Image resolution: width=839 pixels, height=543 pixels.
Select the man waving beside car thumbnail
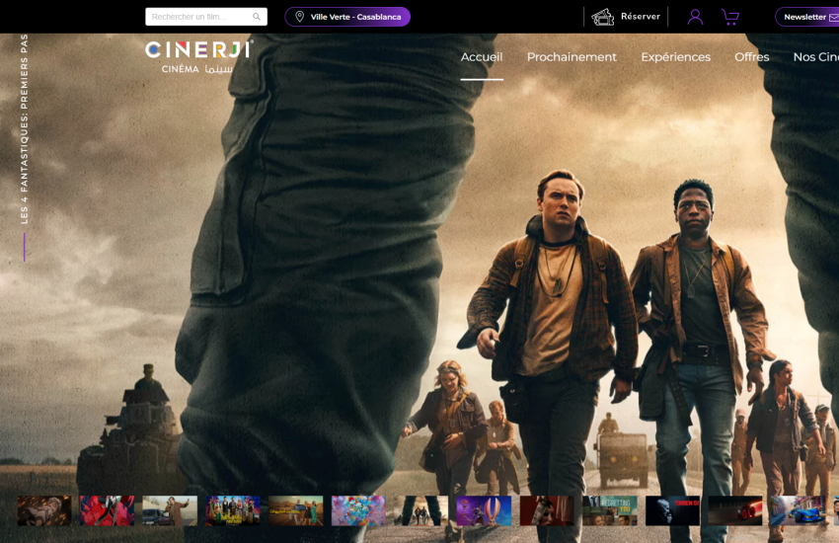coord(170,510)
